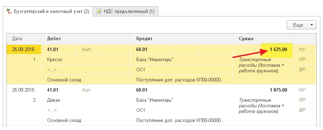
Task: Select the 25.09.2015 date in row 2
Action: point(23,90)
